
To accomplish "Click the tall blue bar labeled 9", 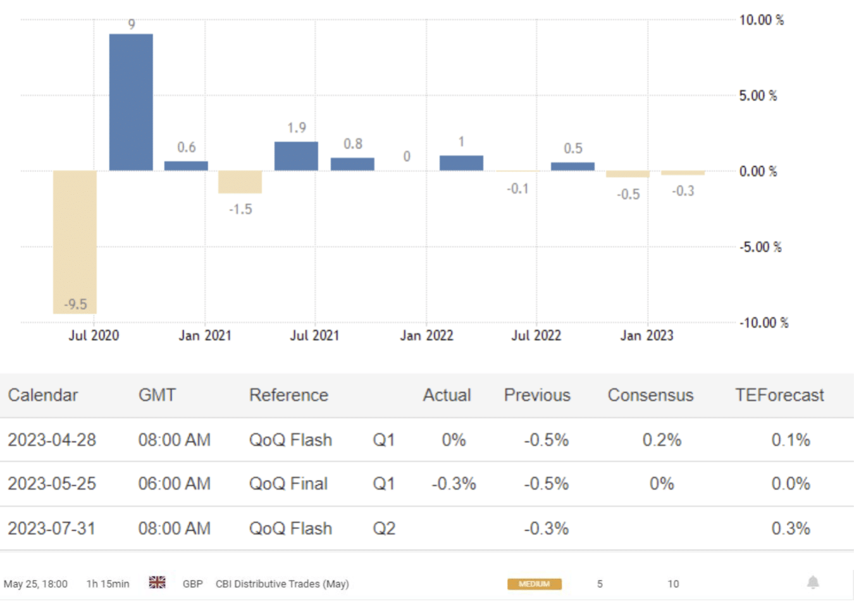I will click(x=131, y=102).
